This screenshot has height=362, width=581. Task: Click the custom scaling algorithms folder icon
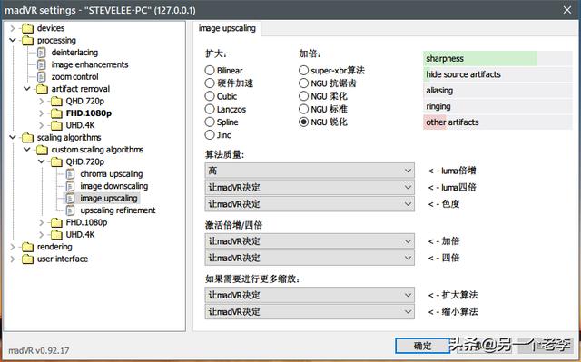pyautogui.click(x=42, y=150)
